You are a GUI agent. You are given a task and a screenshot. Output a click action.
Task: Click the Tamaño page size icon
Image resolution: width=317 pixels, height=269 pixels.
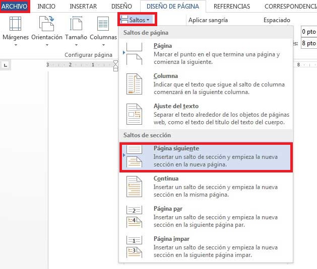point(76,24)
